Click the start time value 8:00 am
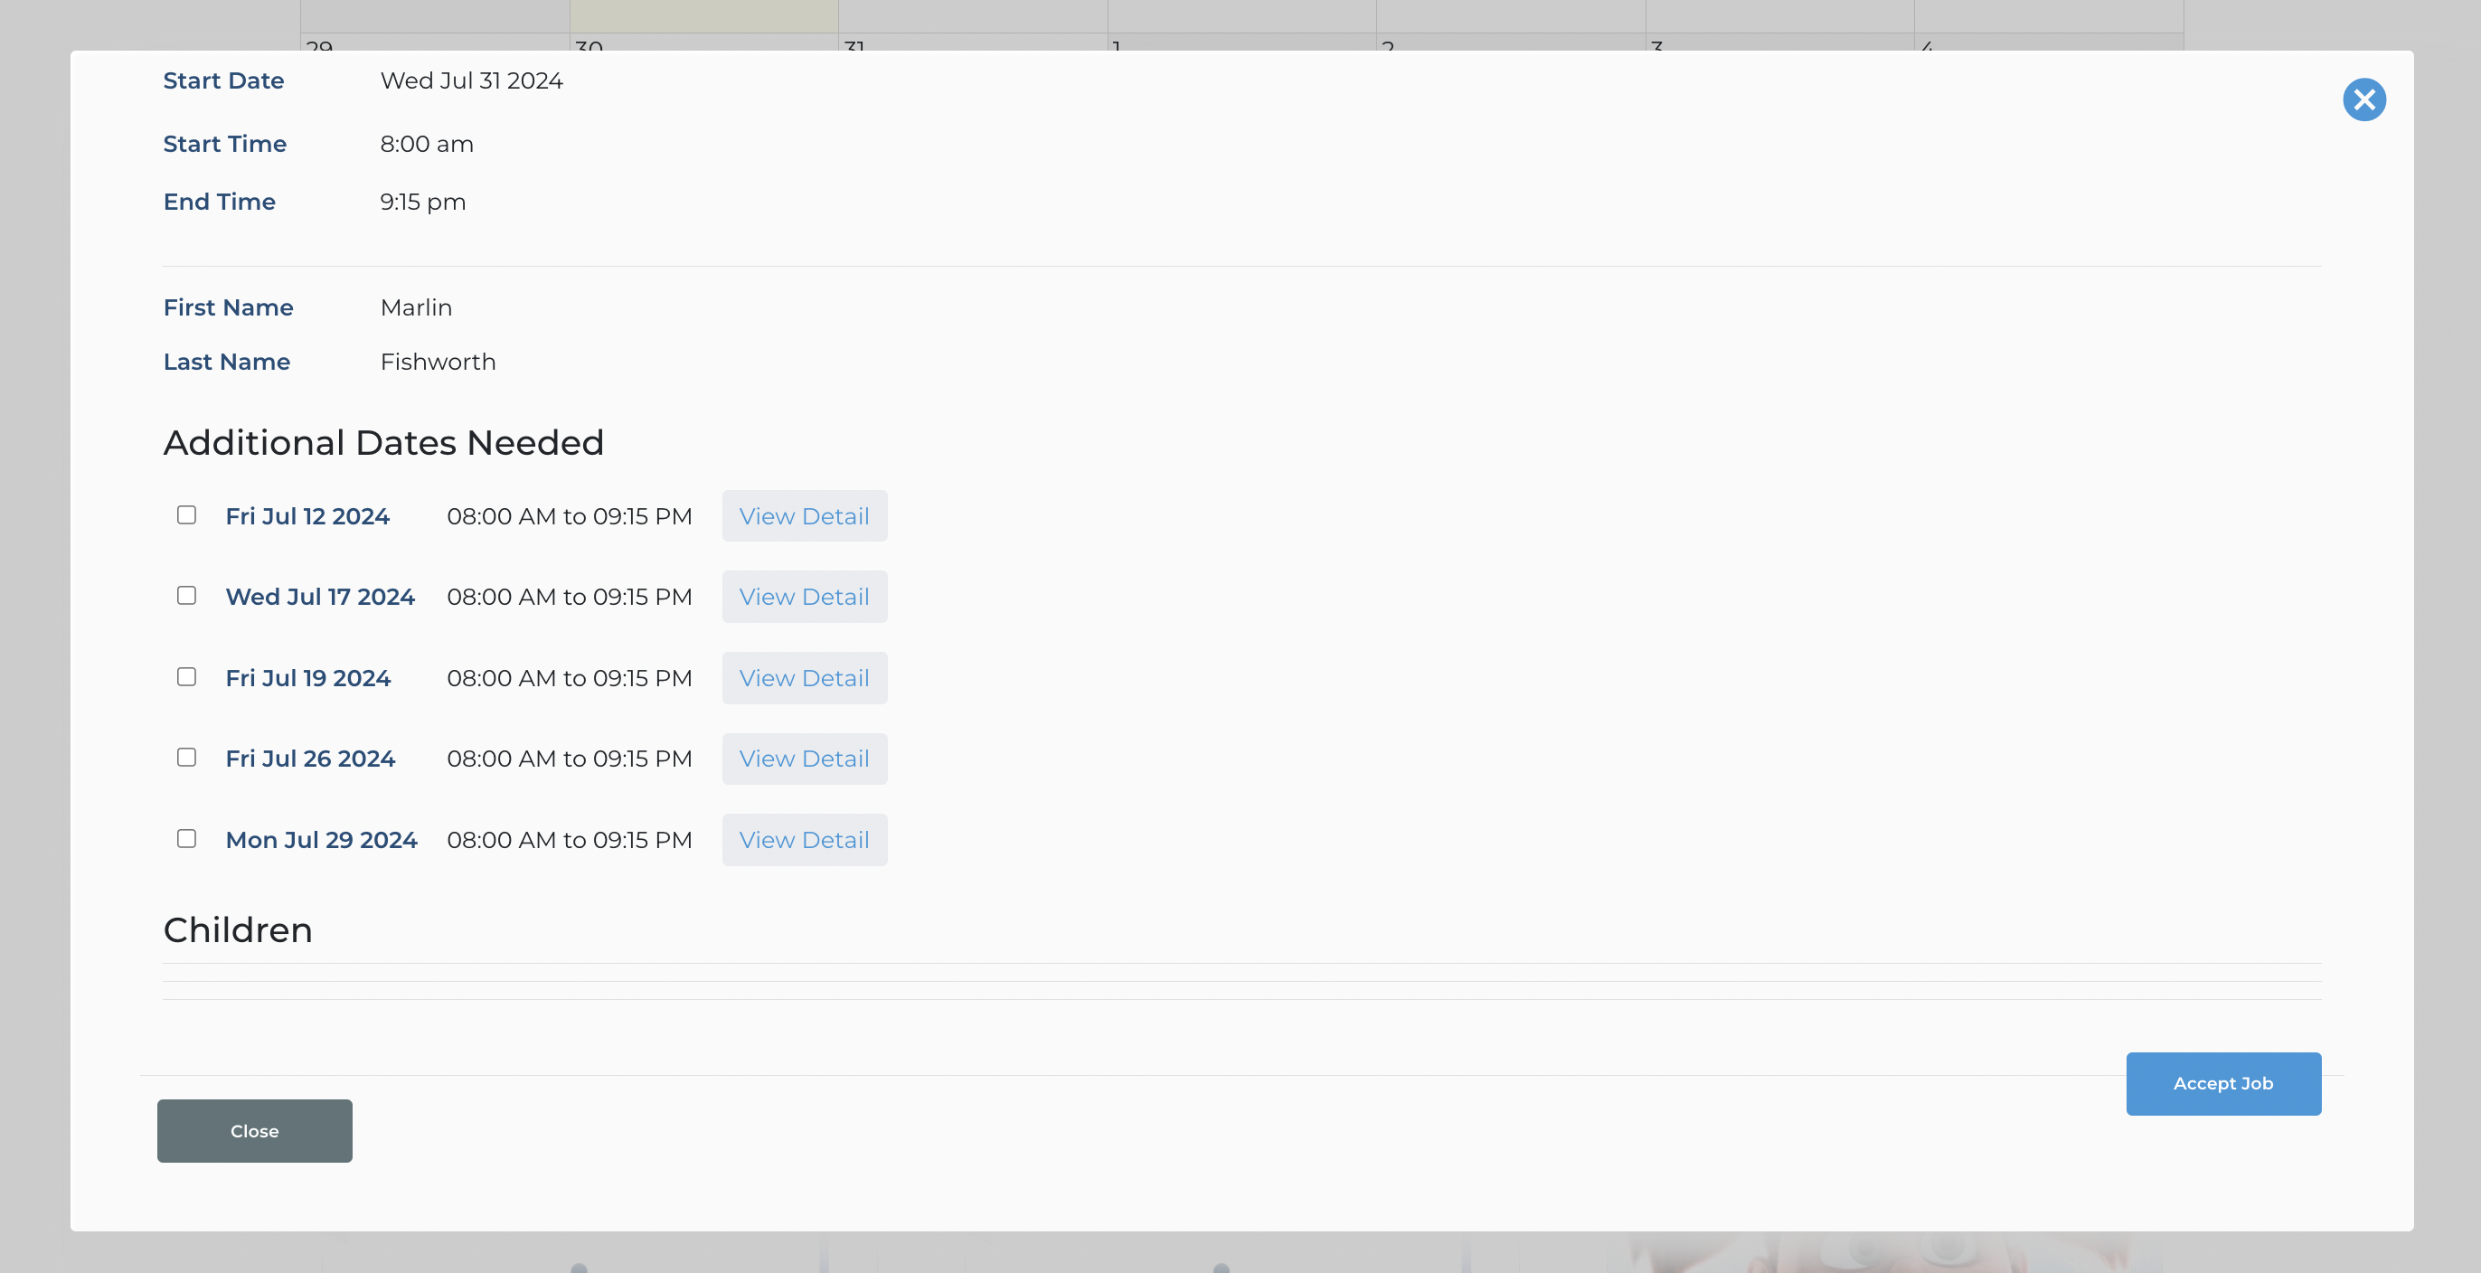Image resolution: width=2481 pixels, height=1273 pixels. click(x=427, y=145)
